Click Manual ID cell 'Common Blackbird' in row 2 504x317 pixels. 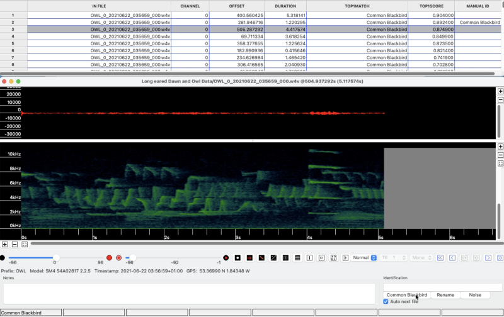[479, 23]
